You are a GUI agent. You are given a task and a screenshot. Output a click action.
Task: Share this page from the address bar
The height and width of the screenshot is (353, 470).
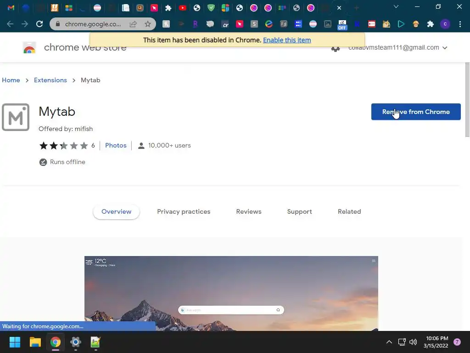[133, 24]
